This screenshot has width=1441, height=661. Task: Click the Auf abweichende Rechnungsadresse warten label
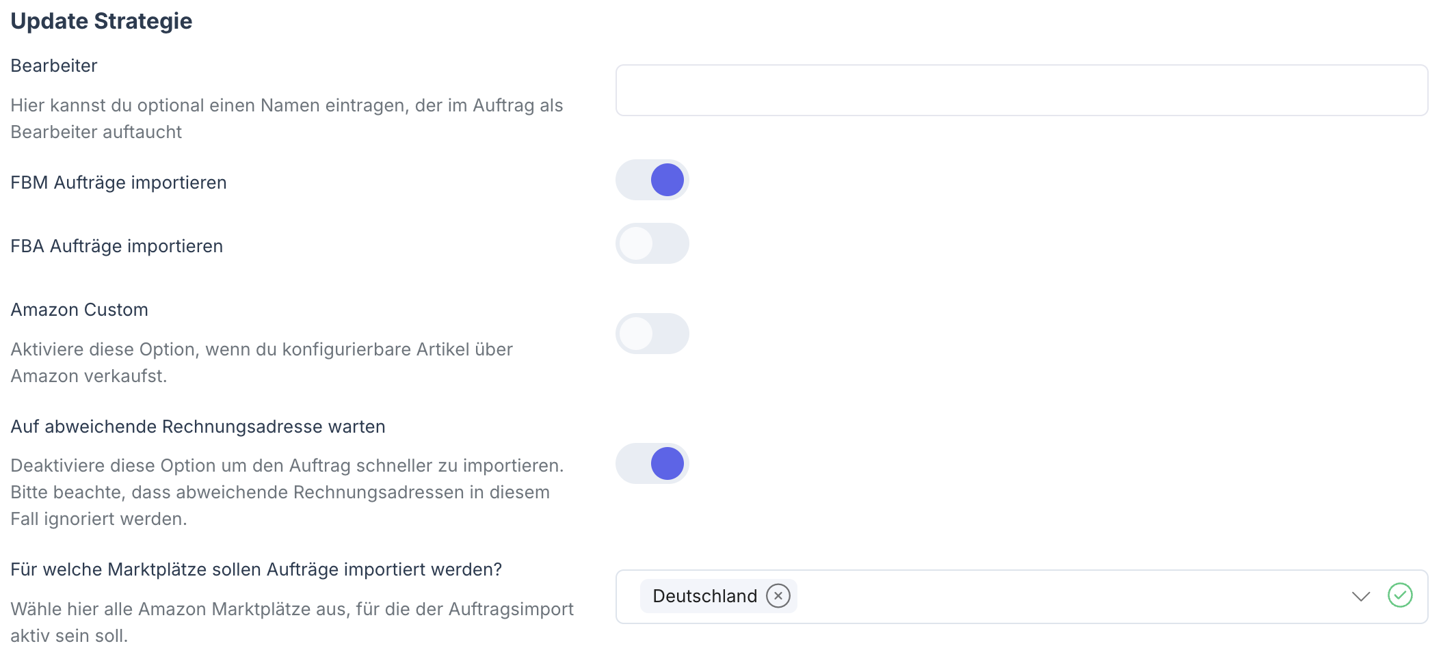(198, 427)
